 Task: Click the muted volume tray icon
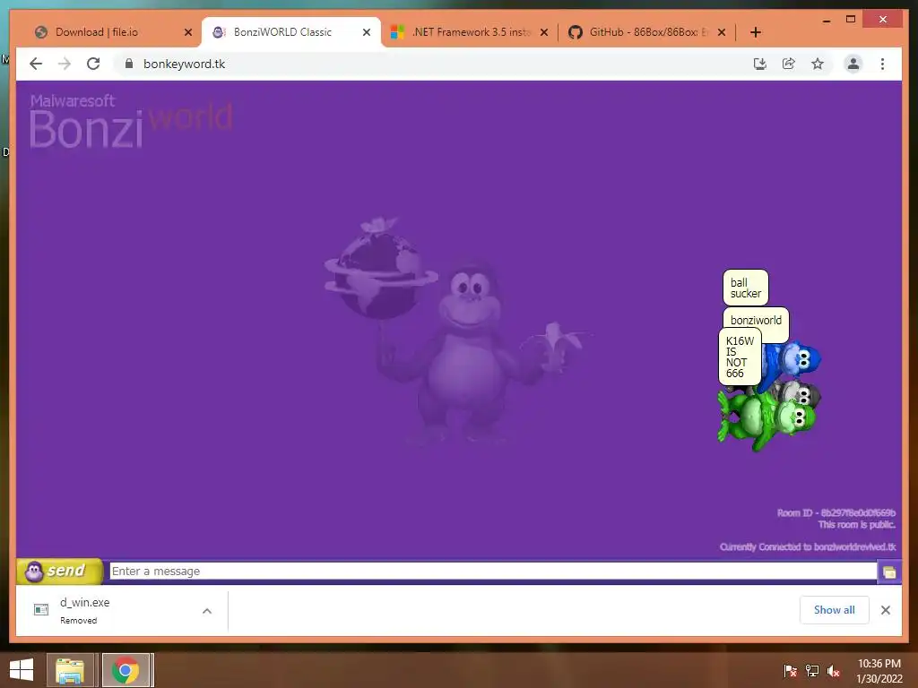(x=834, y=671)
